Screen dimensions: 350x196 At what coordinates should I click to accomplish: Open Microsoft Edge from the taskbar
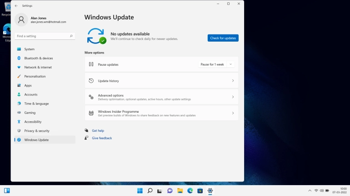coord(190,191)
